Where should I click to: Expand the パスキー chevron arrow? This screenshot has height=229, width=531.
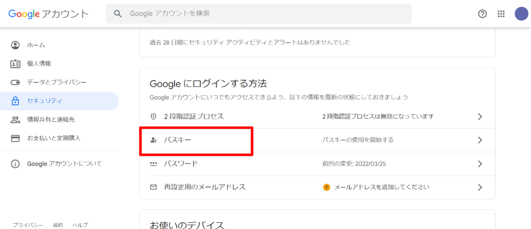(480, 140)
